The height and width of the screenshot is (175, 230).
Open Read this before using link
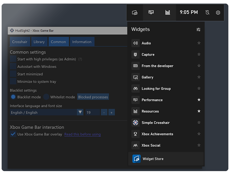pos(82,134)
